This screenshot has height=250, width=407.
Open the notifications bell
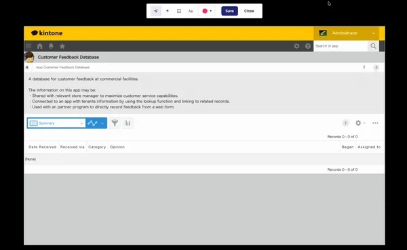(51, 46)
